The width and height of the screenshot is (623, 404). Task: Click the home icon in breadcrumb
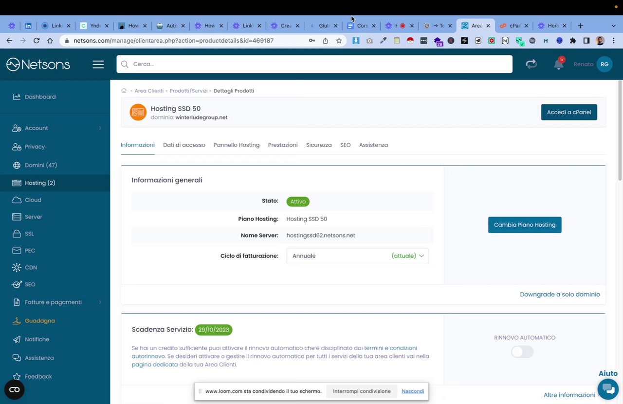[x=124, y=91]
